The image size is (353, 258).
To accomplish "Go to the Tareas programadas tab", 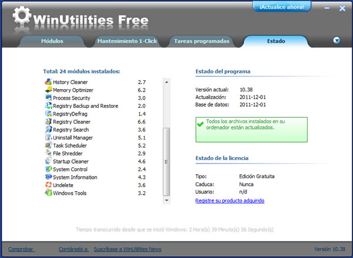I will (201, 41).
